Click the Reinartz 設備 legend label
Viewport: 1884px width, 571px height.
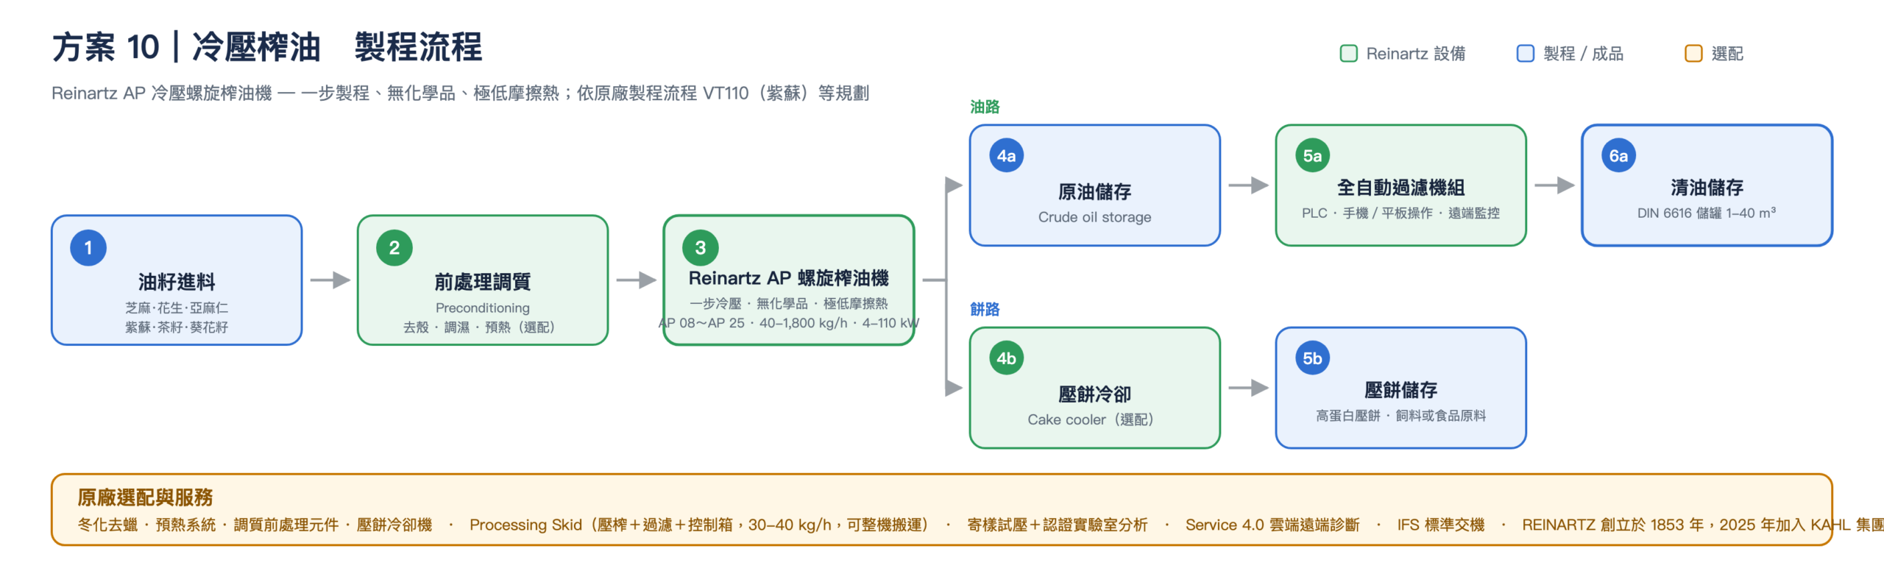point(1415,54)
